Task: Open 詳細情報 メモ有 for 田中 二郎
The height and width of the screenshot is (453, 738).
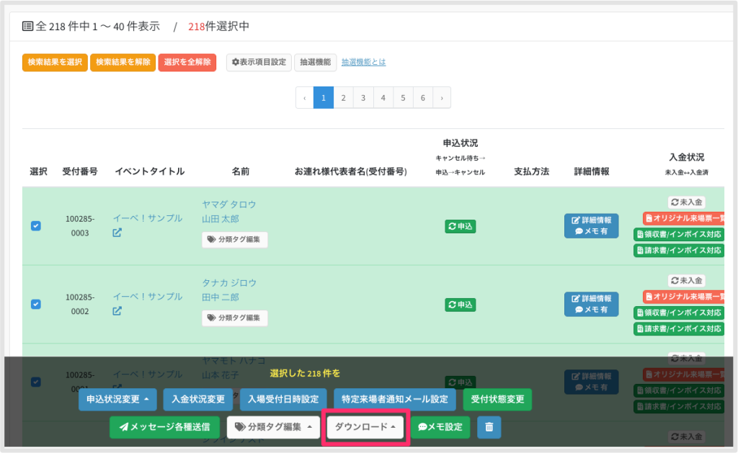Action: click(x=591, y=304)
